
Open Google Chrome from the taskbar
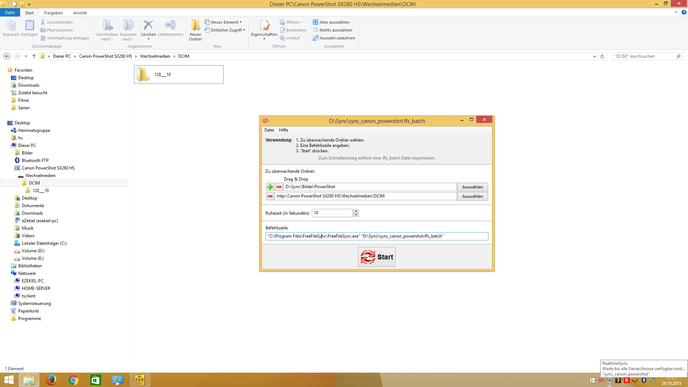click(x=73, y=380)
